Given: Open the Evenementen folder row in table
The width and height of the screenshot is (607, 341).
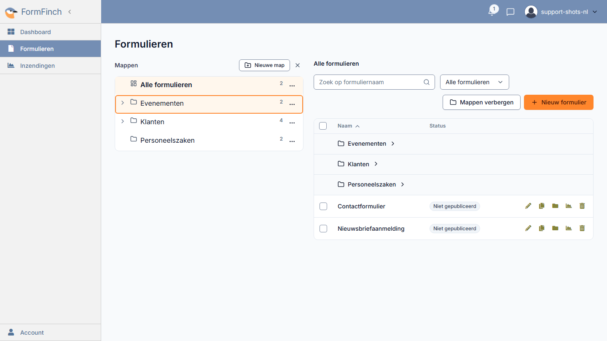Looking at the screenshot, I should pos(454,144).
